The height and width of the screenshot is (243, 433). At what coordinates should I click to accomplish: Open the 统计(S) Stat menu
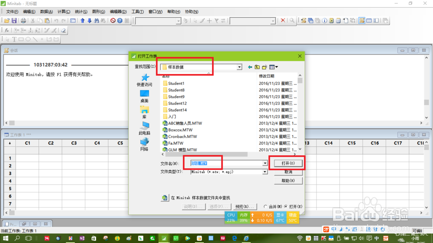(x=81, y=12)
